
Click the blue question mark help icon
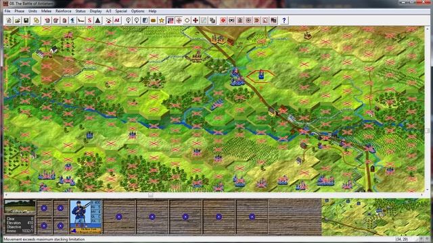[x=284, y=20]
